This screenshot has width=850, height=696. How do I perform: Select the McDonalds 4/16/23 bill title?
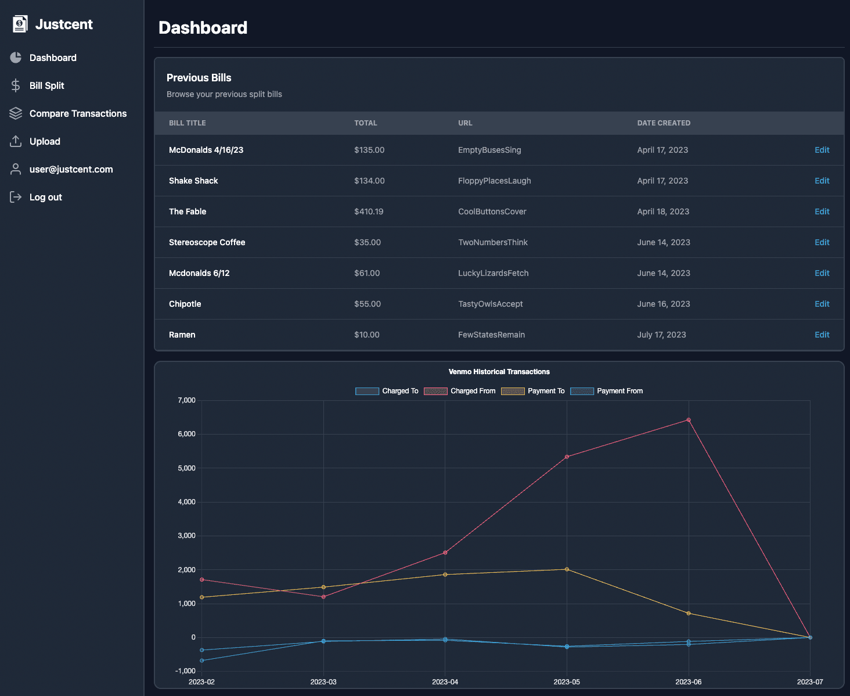click(206, 150)
